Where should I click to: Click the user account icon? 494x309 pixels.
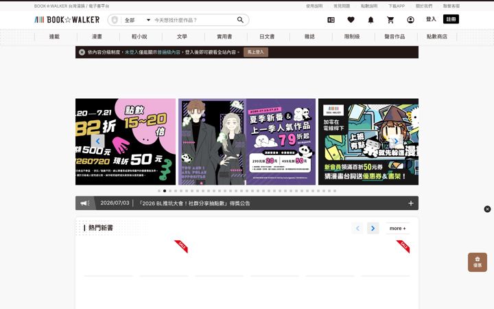(x=410, y=20)
